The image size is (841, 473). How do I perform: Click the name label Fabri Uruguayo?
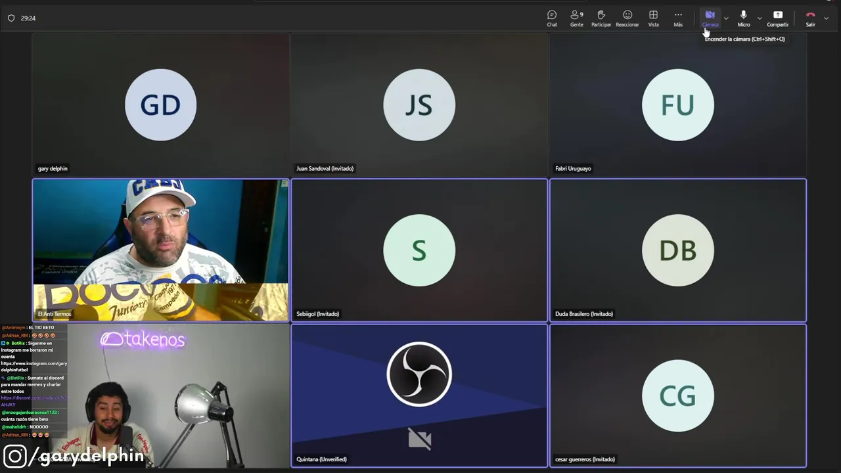(x=573, y=169)
